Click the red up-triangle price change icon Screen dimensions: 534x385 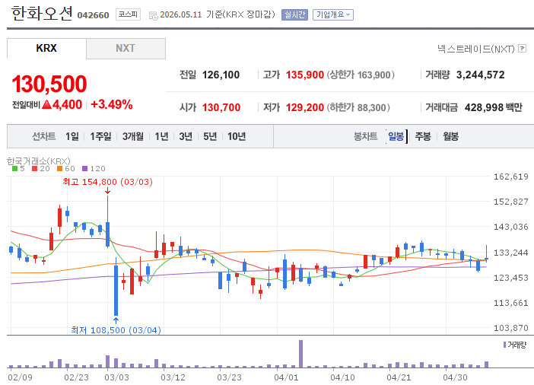click(46, 104)
